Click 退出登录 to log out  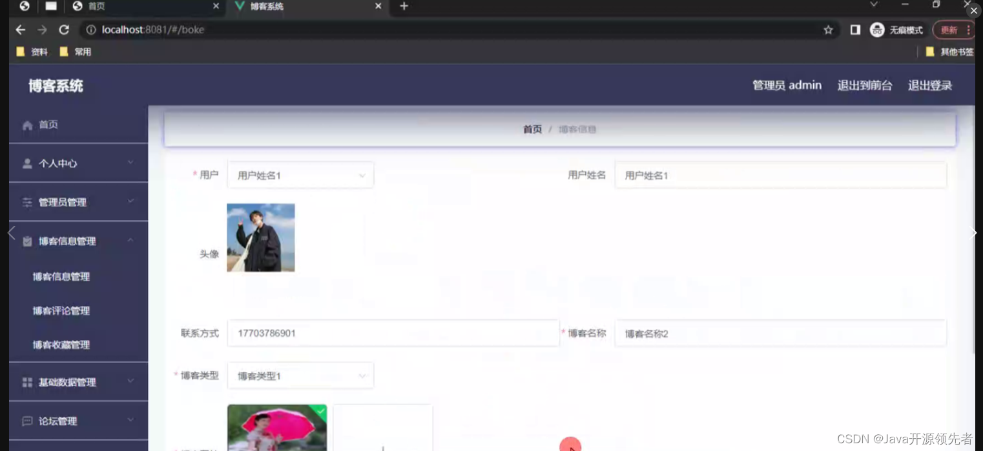click(x=929, y=85)
